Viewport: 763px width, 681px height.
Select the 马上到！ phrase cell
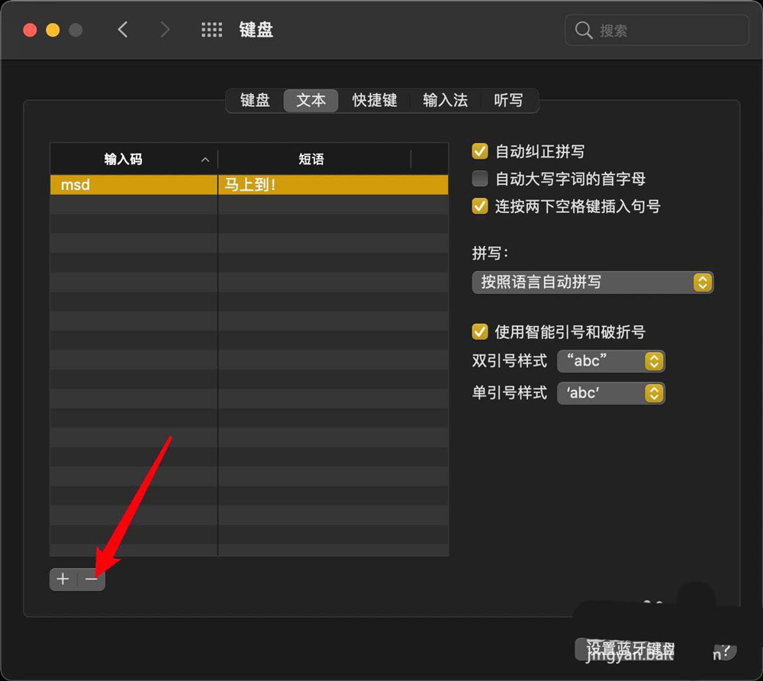click(x=333, y=185)
